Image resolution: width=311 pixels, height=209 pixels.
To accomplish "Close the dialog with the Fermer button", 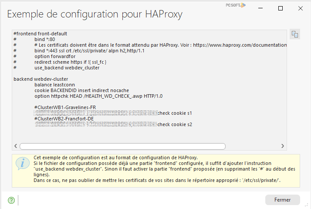I will [282, 200].
